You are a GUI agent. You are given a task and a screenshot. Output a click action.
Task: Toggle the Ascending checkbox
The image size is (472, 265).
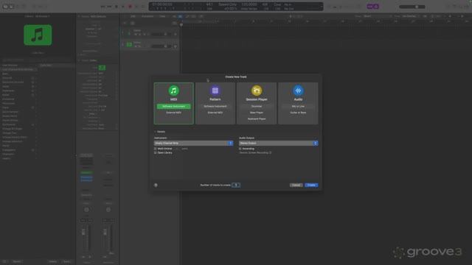pos(240,149)
